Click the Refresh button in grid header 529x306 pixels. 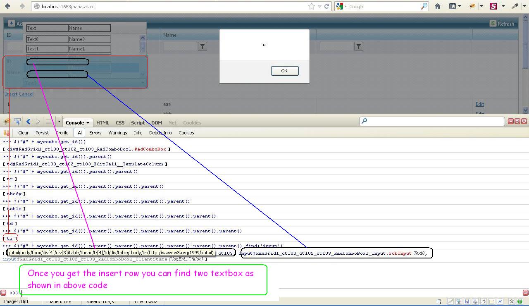502,24
